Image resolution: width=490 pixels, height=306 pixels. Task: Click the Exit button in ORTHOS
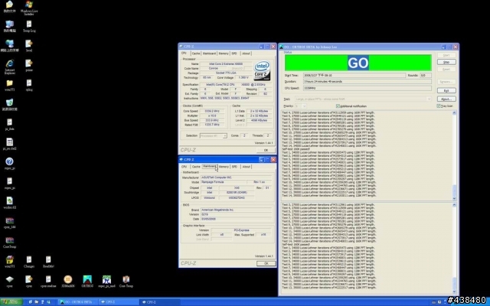(446, 90)
